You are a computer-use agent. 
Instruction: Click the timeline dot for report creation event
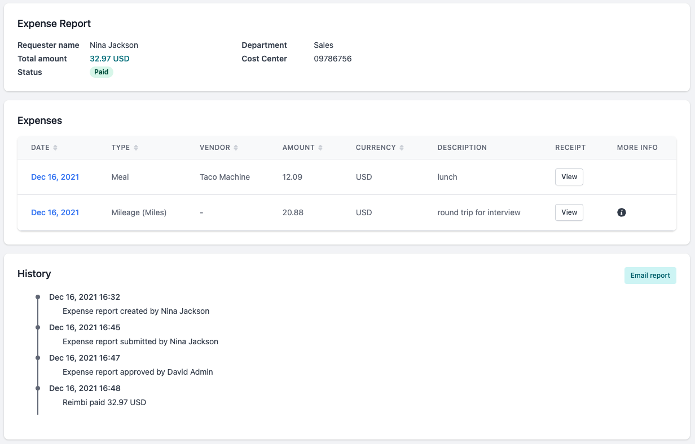tap(38, 297)
